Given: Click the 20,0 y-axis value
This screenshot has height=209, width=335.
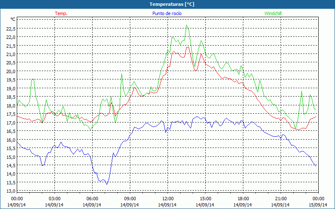Looking at the screenshot, I should pos(11,71).
